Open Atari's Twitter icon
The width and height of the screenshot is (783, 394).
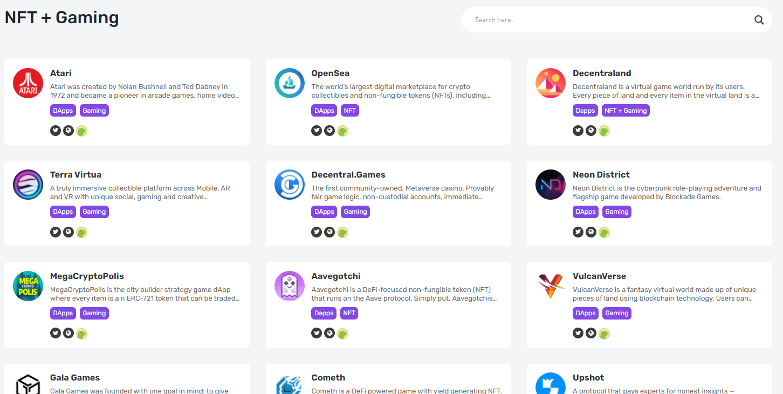pyautogui.click(x=56, y=131)
